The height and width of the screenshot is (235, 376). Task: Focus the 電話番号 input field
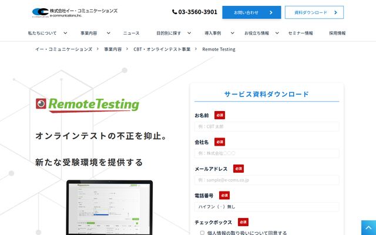pyautogui.click(x=267, y=207)
